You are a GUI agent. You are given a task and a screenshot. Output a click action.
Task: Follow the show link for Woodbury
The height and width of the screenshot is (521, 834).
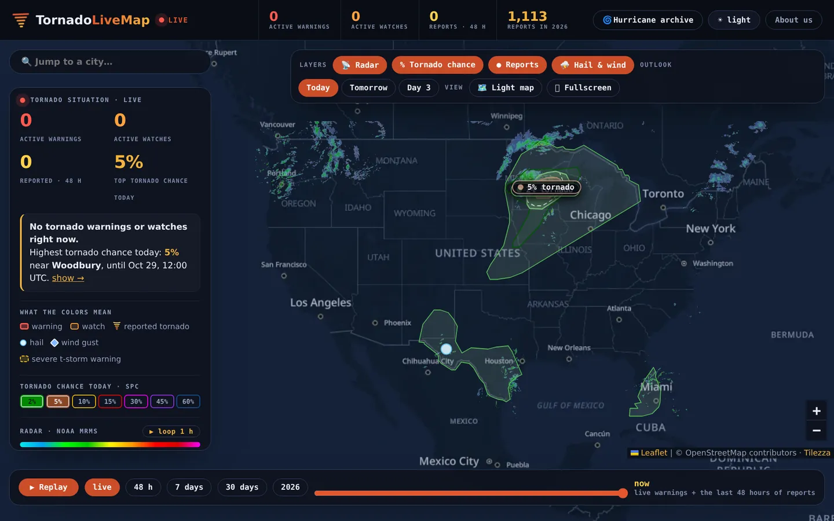[x=68, y=278]
